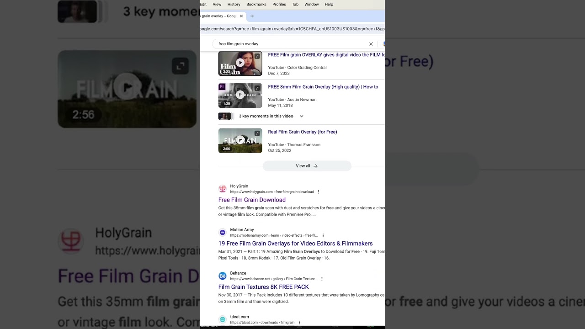Open FREE Film grain OVERLAY video link
Screen dimensions: 585x329
coord(326,55)
